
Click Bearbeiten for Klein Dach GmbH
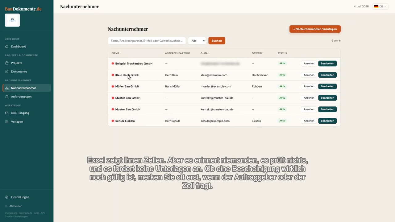point(327,75)
